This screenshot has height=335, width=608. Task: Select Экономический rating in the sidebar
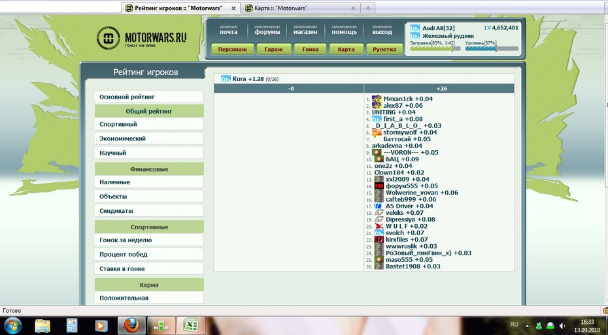click(148, 138)
